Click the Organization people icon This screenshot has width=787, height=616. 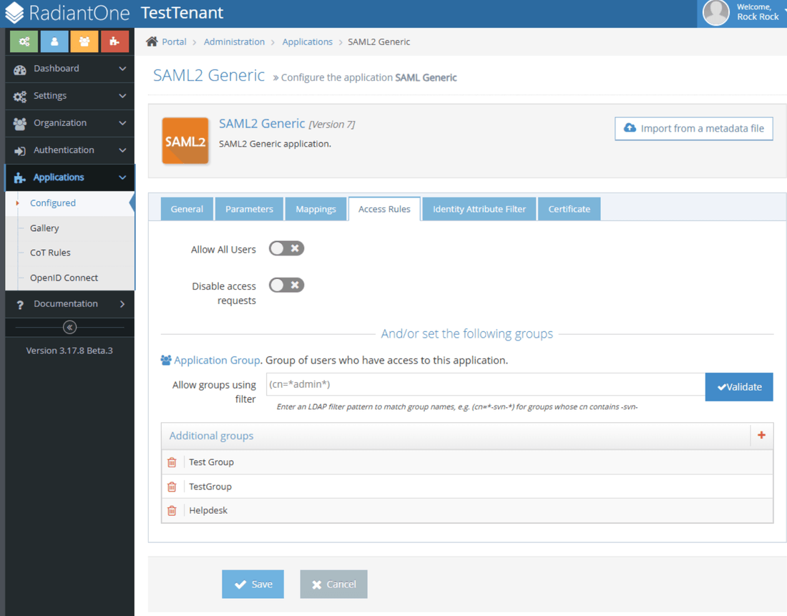pyautogui.click(x=20, y=124)
